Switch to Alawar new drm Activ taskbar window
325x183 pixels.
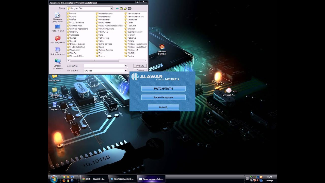click(x=151, y=179)
